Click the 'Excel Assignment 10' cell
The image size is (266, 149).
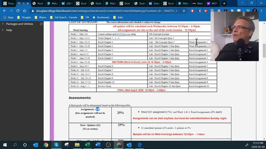pyautogui.click(x=202, y=86)
